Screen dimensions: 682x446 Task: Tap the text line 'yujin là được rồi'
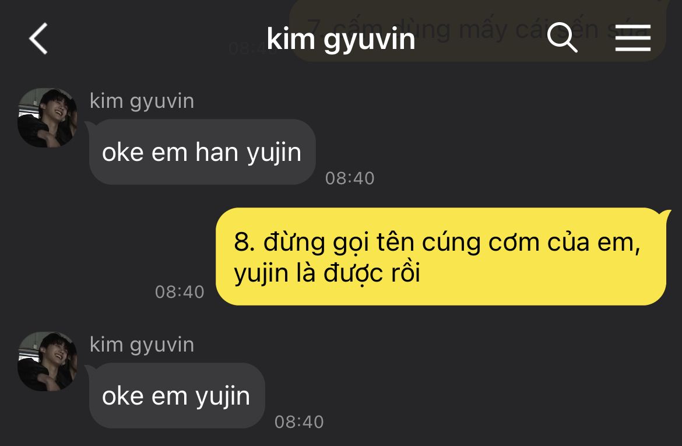pos(327,273)
